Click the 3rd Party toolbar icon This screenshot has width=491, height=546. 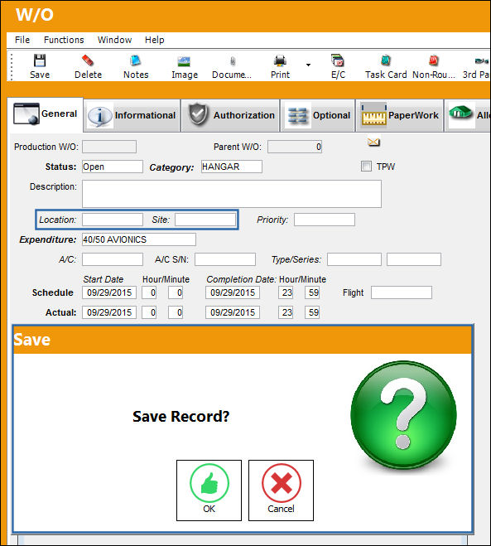click(x=482, y=61)
